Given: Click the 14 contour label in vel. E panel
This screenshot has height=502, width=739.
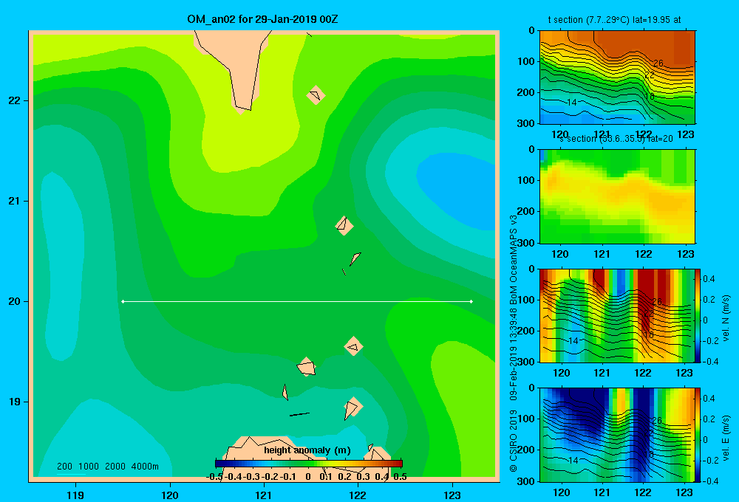Looking at the screenshot, I should click(573, 460).
